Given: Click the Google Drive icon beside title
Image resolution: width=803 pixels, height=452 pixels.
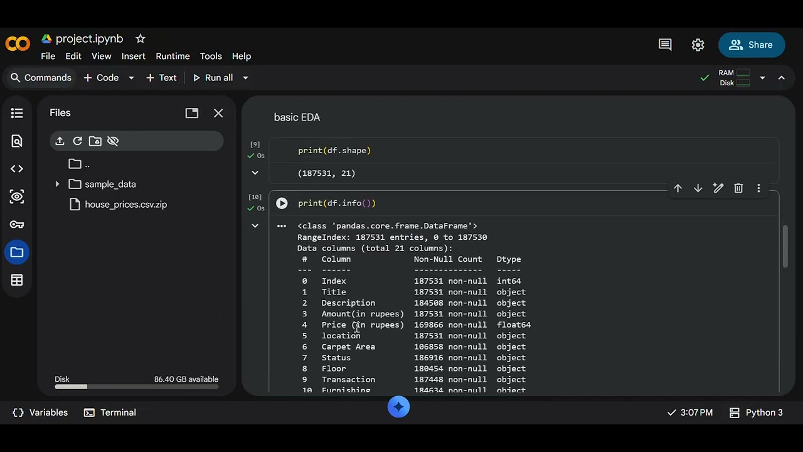Looking at the screenshot, I should coord(46,39).
